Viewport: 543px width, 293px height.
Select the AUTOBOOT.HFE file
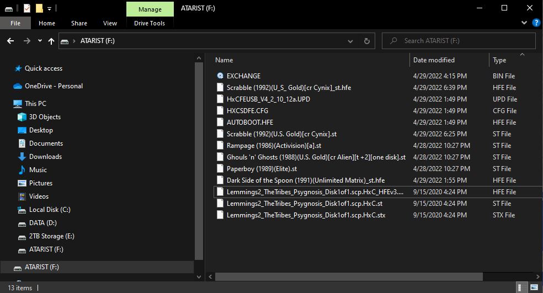[x=249, y=122]
